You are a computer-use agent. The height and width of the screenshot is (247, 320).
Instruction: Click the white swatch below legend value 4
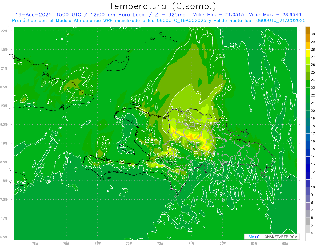coord(307,237)
